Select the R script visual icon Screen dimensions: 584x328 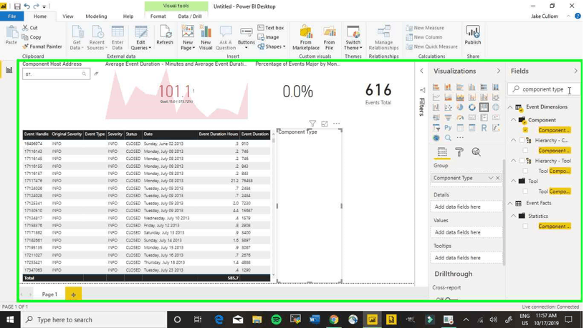[x=484, y=128]
